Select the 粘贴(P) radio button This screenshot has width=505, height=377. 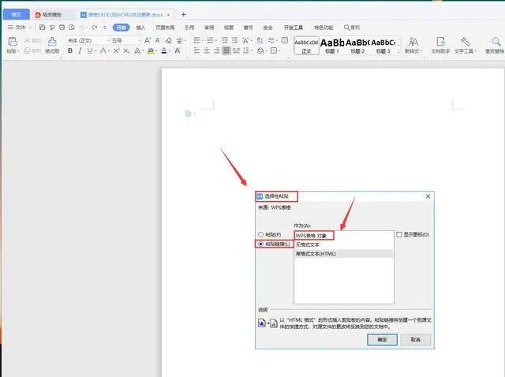pos(261,234)
